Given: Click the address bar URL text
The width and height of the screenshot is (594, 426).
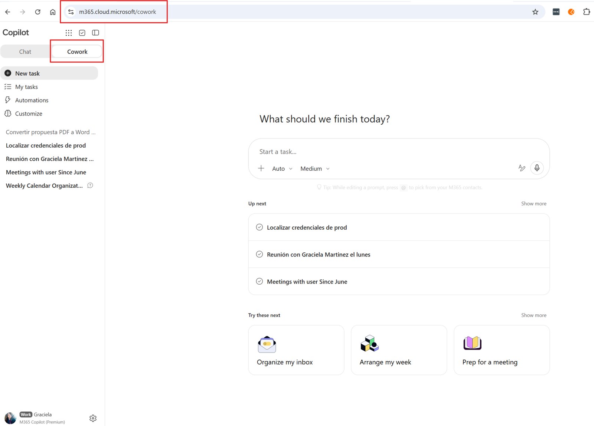Looking at the screenshot, I should click(117, 12).
